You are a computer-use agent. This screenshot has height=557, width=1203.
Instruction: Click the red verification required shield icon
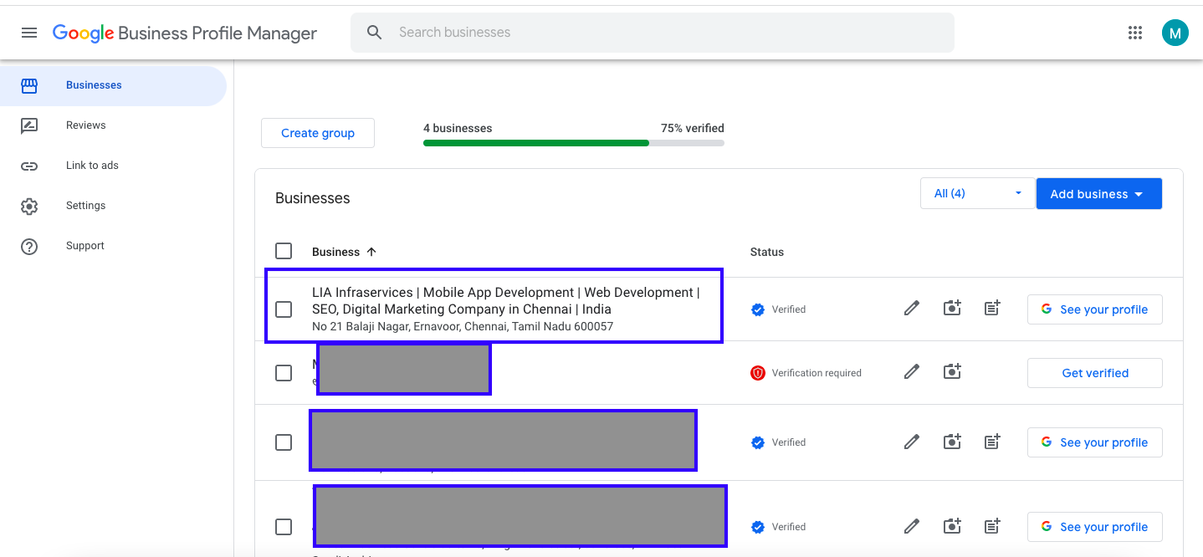click(758, 373)
